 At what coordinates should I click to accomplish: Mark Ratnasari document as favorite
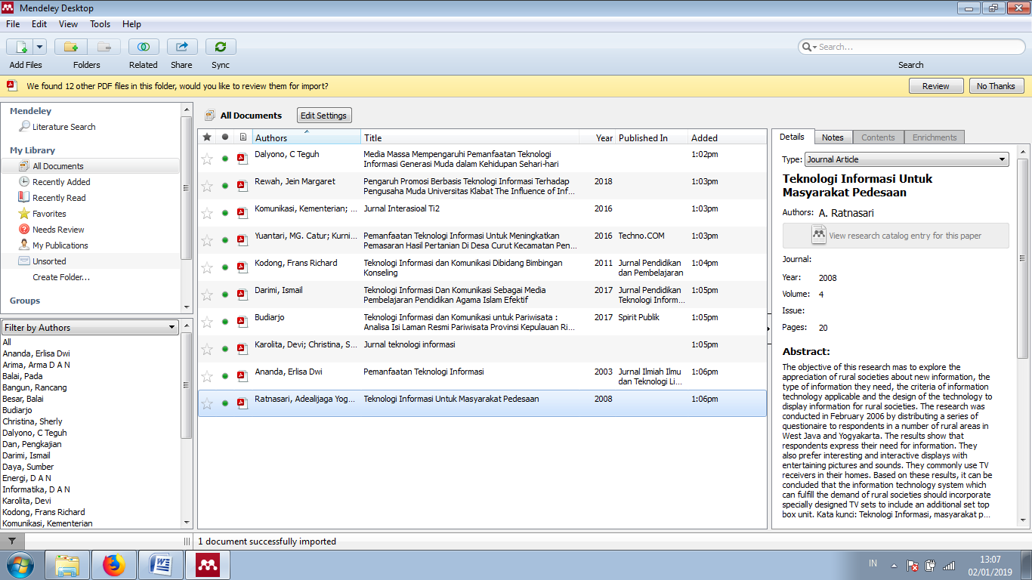pyautogui.click(x=207, y=403)
